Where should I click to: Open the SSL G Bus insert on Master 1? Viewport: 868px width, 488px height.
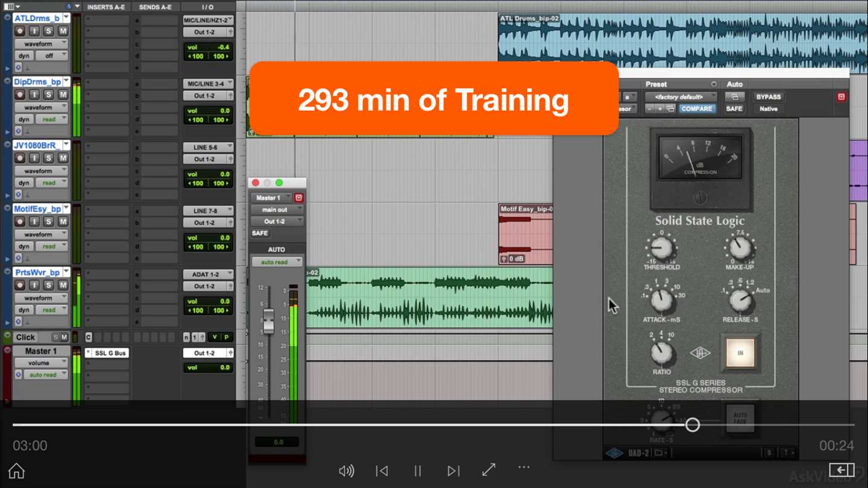[x=110, y=353]
